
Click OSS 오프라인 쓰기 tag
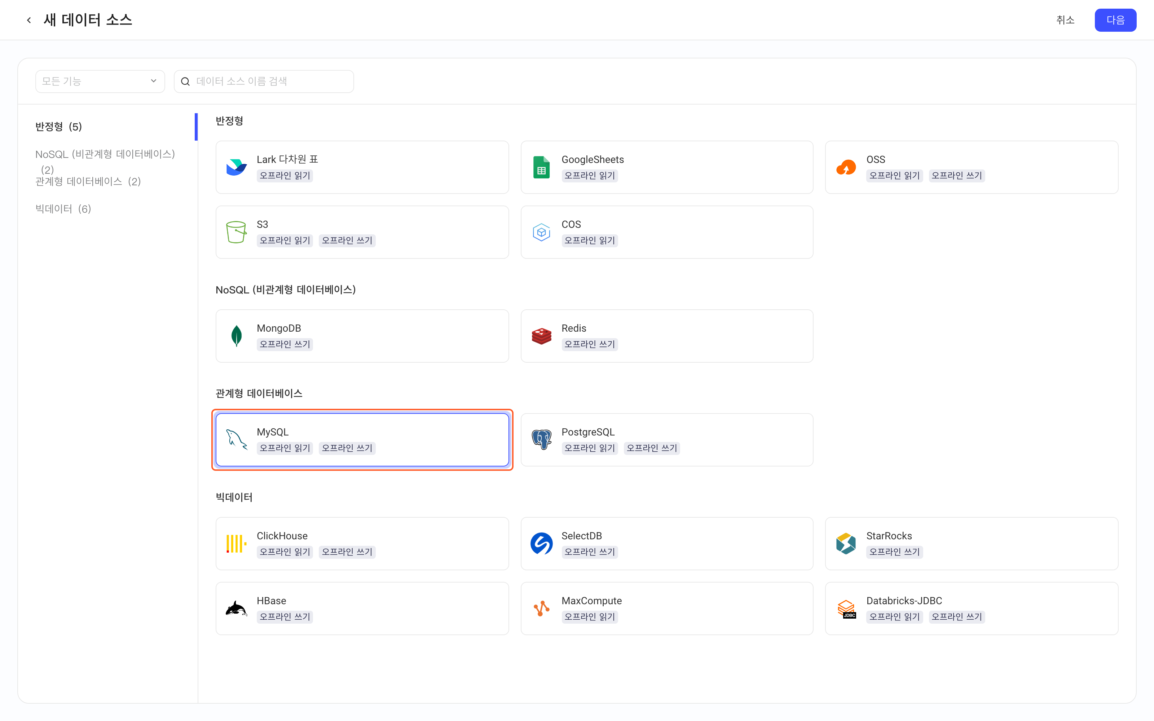click(x=957, y=176)
